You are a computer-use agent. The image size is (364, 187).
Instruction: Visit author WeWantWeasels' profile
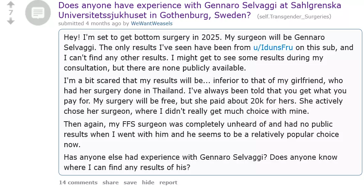(x=152, y=24)
